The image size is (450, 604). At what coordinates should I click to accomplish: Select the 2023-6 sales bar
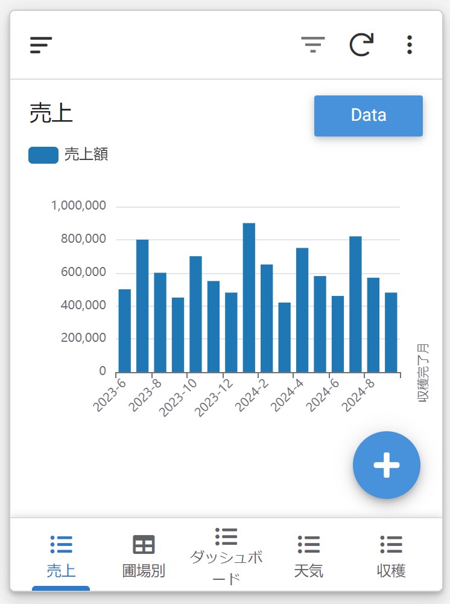[x=125, y=330]
